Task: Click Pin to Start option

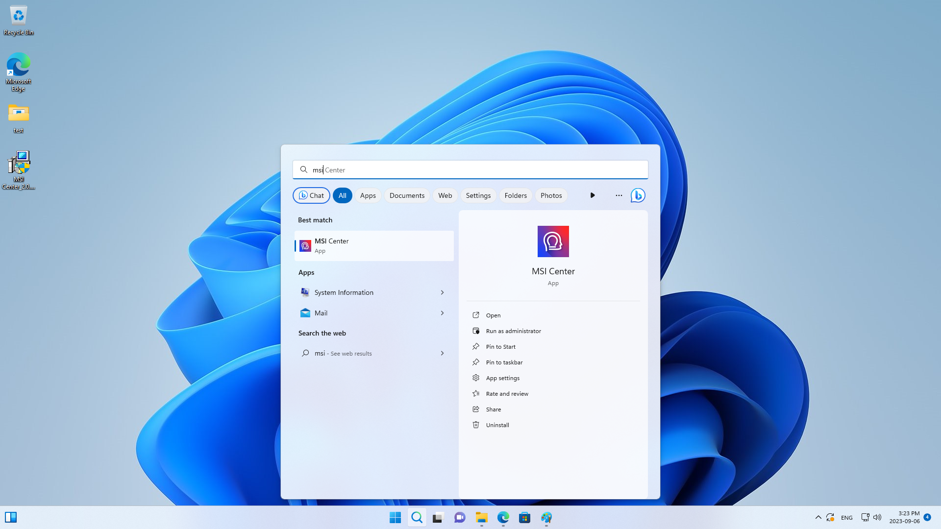Action: 501,346
